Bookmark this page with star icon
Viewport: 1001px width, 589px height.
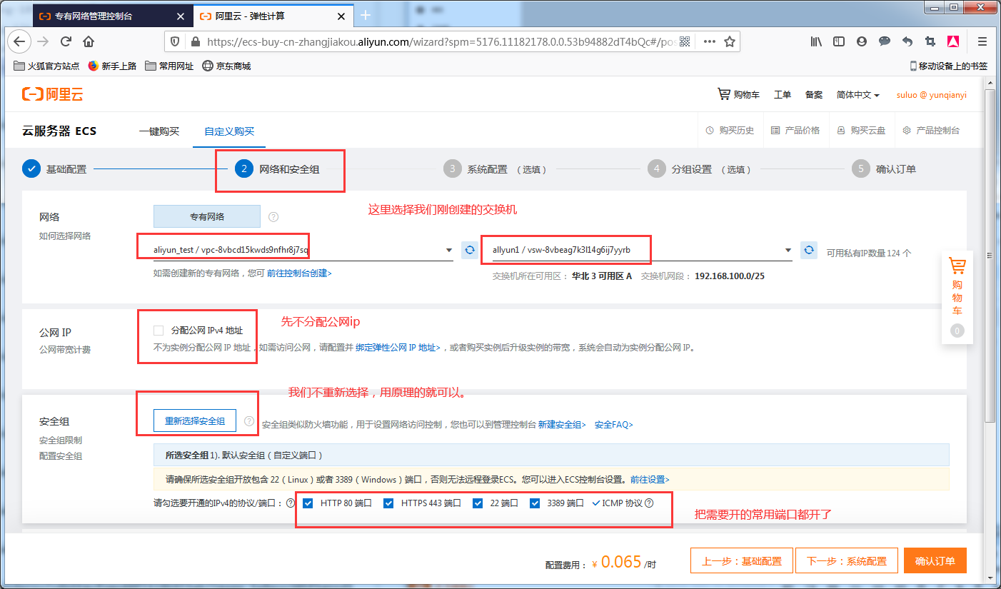tap(729, 41)
